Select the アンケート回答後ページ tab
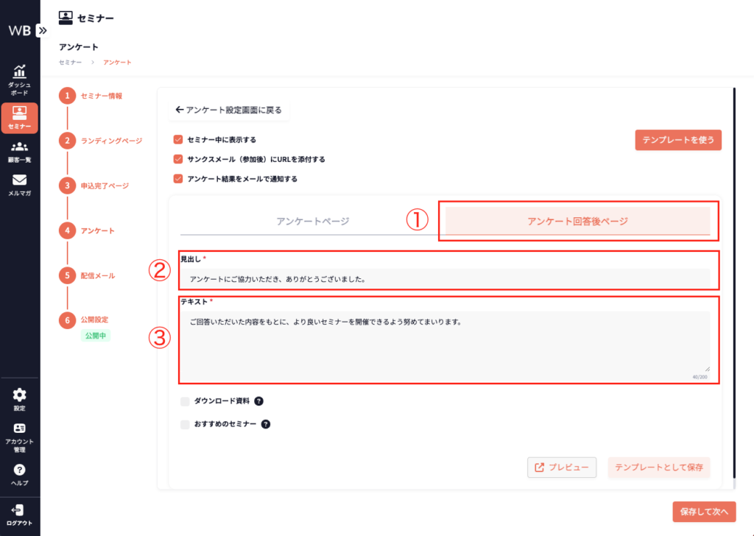This screenshot has width=754, height=536. click(577, 221)
